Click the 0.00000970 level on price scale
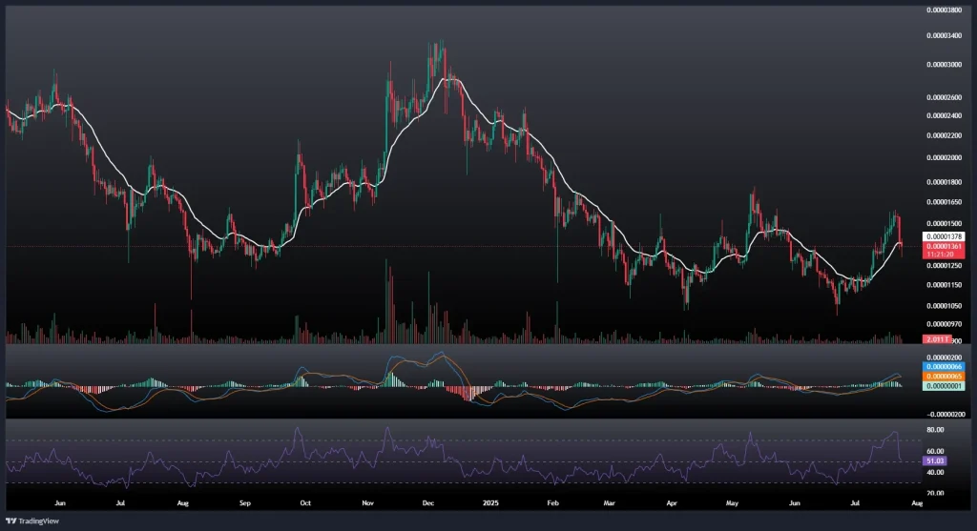 [946, 325]
